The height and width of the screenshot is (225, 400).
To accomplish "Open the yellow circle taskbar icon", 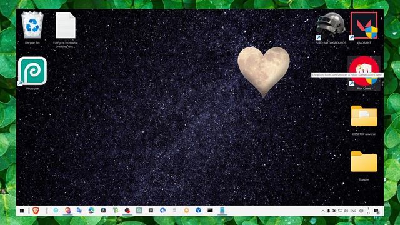I will click(186, 211).
